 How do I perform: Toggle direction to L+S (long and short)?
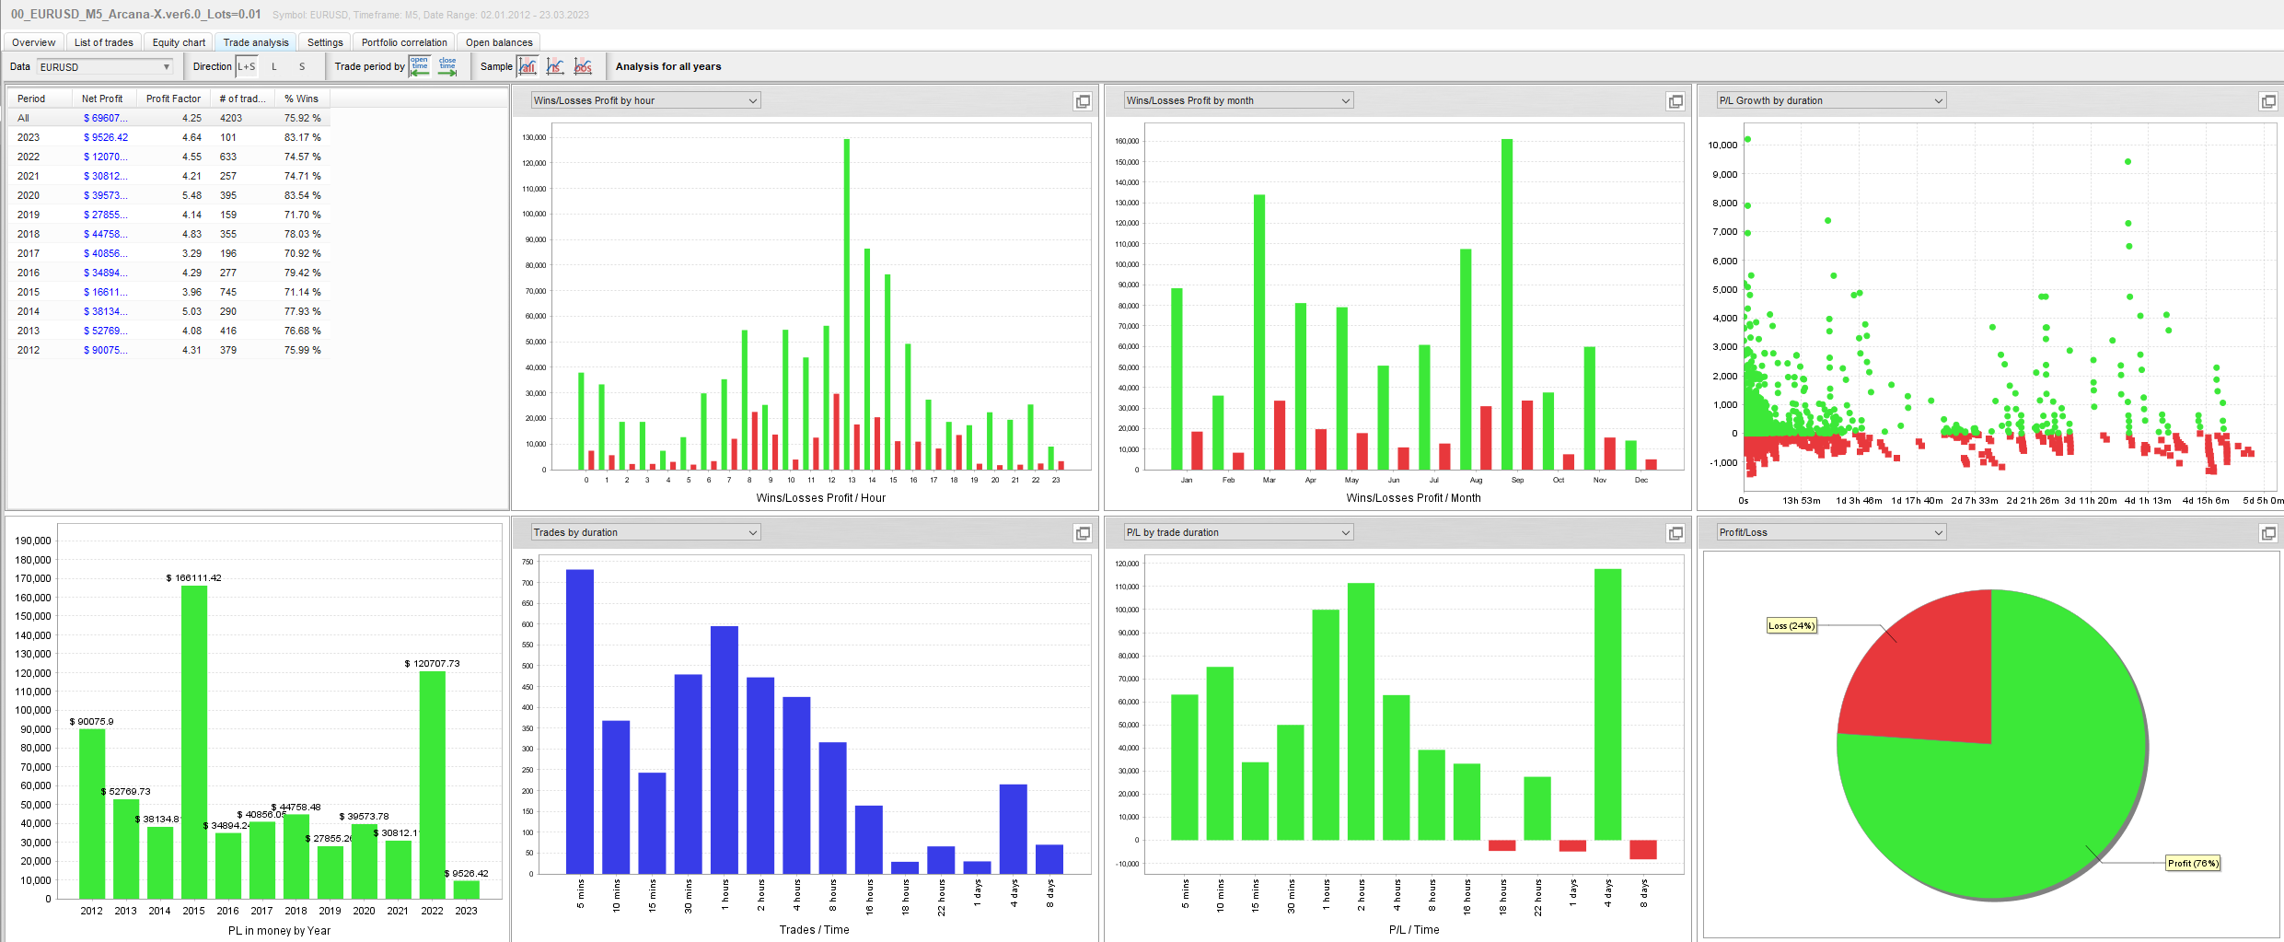pyautogui.click(x=247, y=66)
